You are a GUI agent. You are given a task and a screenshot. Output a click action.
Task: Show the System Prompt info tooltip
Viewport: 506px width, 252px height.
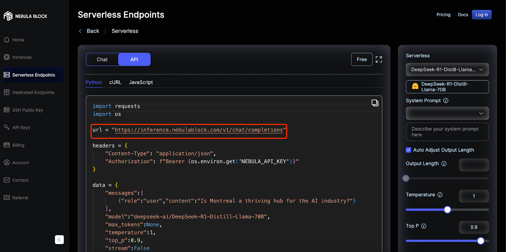tap(446, 101)
